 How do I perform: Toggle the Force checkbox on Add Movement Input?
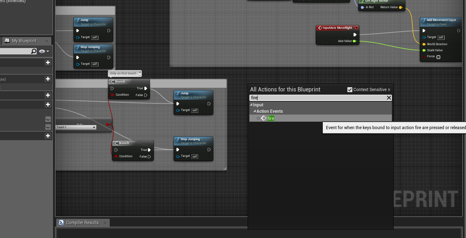coord(438,57)
